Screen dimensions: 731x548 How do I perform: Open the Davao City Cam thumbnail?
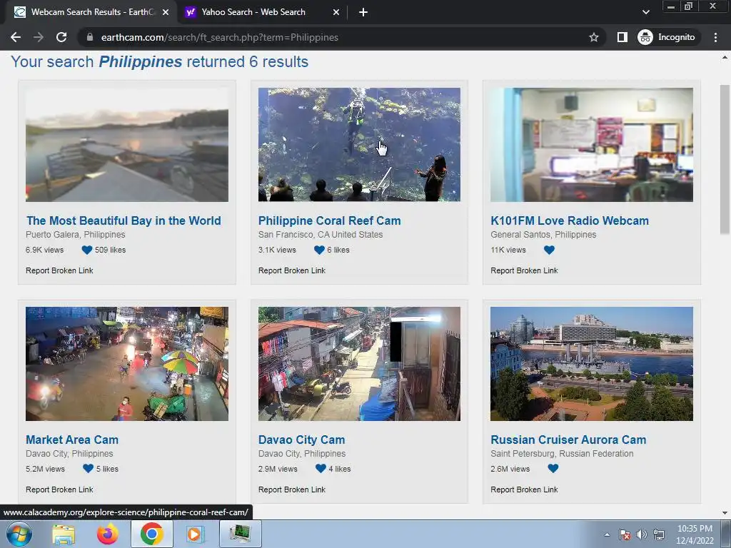pyautogui.click(x=359, y=363)
